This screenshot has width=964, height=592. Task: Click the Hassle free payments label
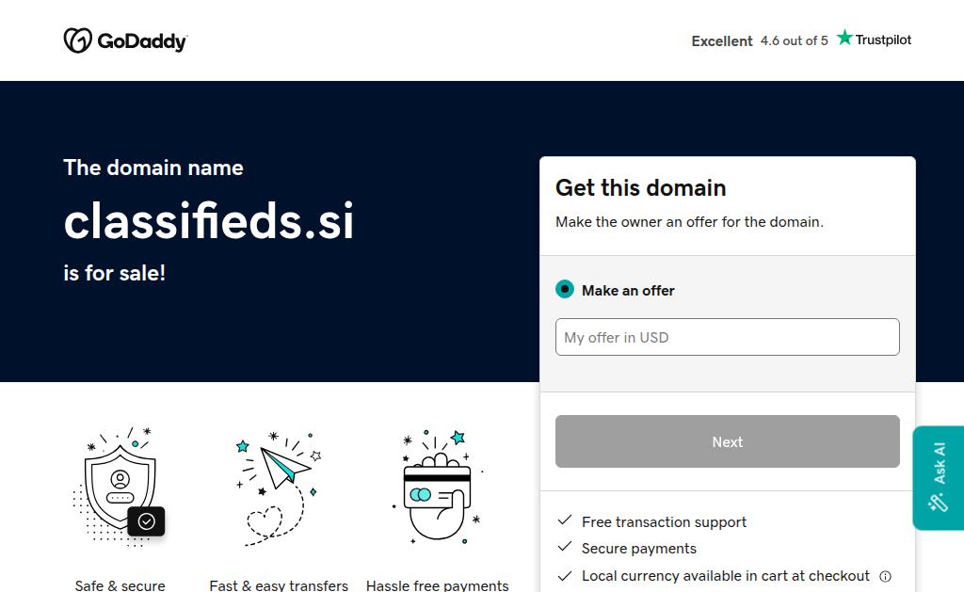437,585
